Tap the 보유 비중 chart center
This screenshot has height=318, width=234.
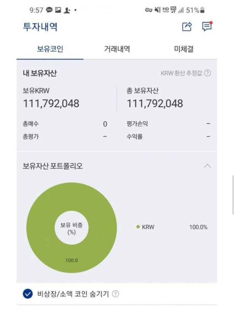[x=71, y=228]
